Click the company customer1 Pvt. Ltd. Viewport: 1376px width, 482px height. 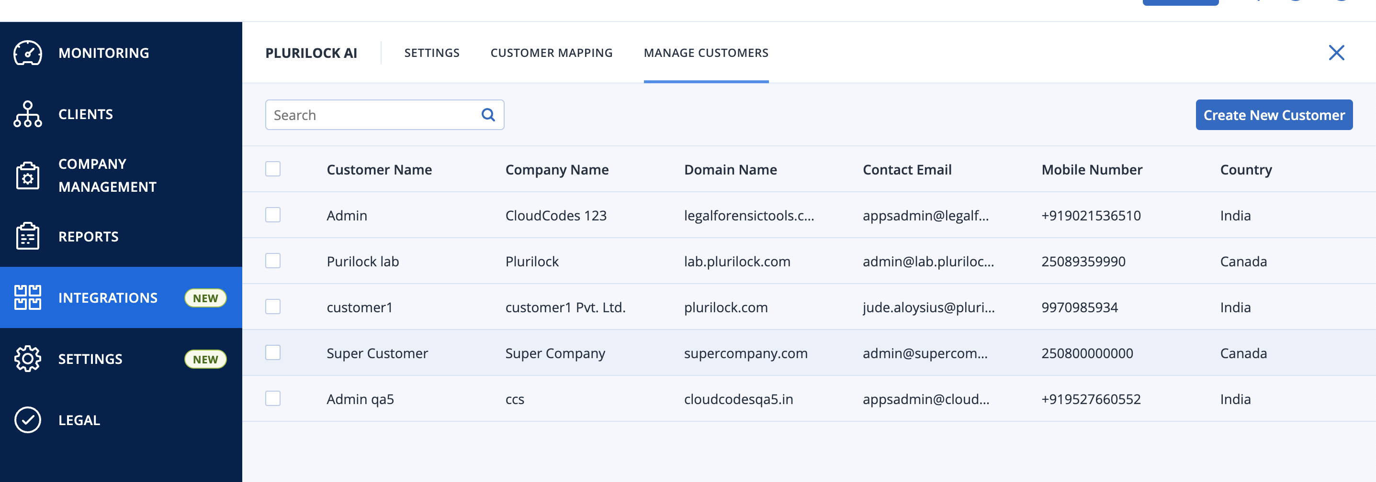(565, 307)
